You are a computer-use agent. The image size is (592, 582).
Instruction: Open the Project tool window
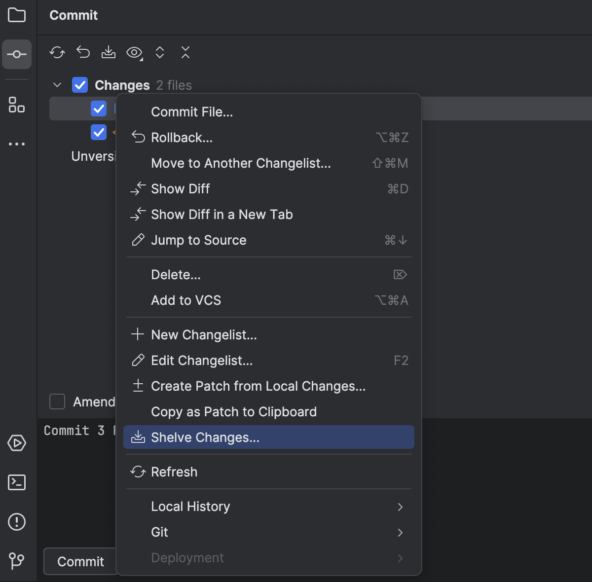pos(17,15)
